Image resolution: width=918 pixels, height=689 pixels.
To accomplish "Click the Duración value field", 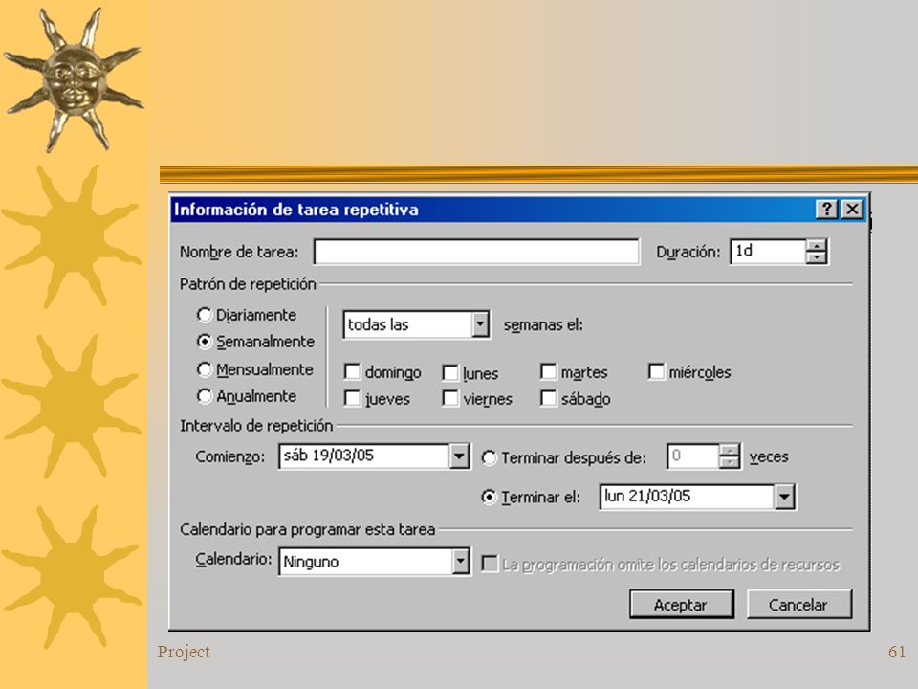I will click(x=768, y=252).
